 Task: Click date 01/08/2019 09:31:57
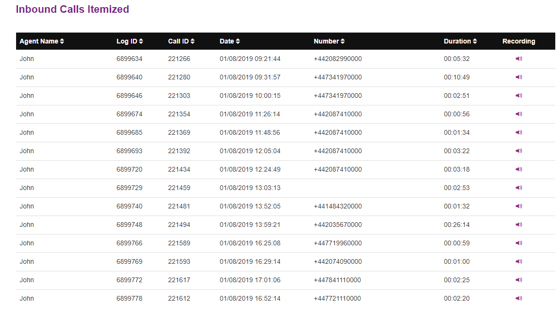click(250, 77)
